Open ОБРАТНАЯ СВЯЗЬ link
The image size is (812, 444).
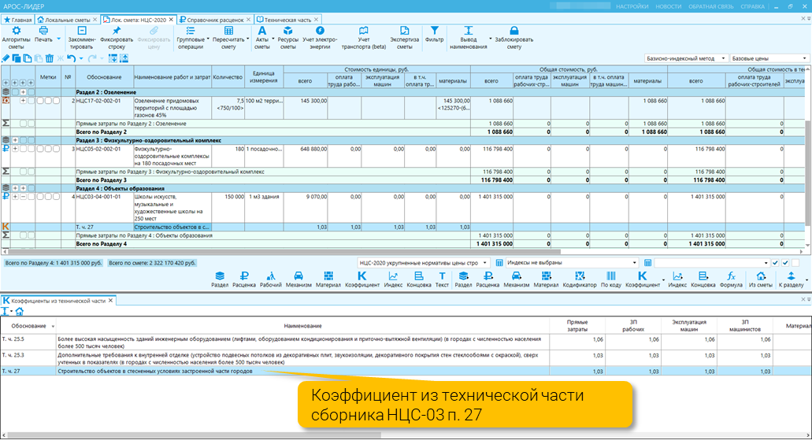[x=711, y=7]
